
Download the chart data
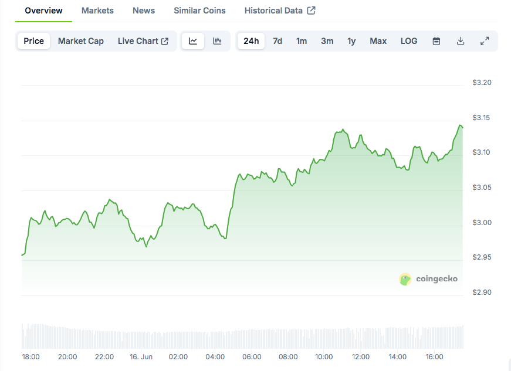[461, 41]
